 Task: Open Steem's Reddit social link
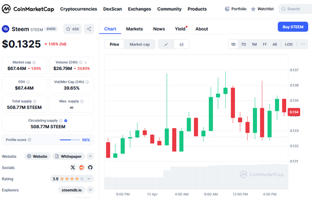tap(81, 168)
